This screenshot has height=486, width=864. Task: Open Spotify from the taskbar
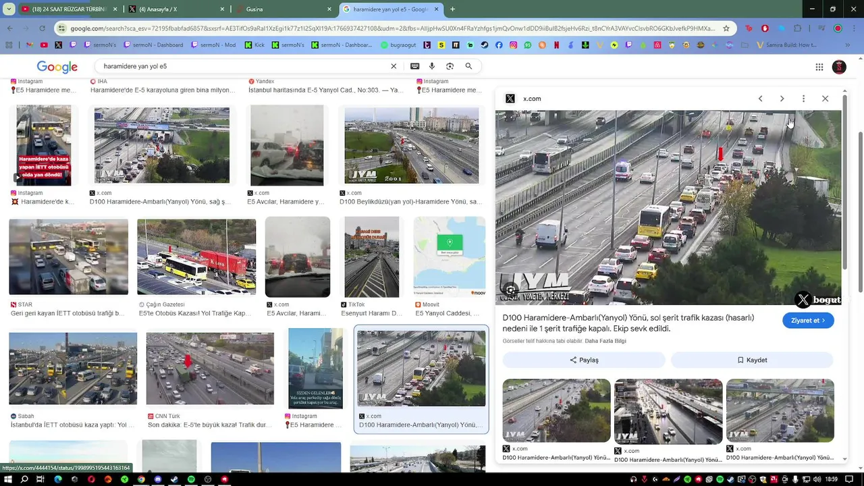pyautogui.click(x=191, y=479)
